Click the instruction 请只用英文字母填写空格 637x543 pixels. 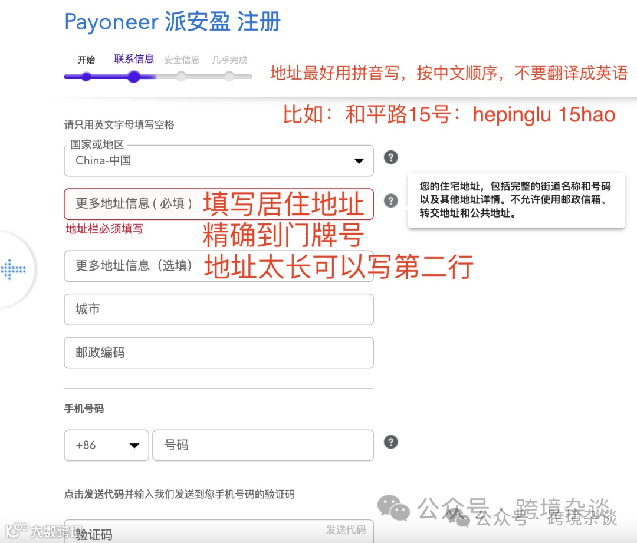pos(119,124)
